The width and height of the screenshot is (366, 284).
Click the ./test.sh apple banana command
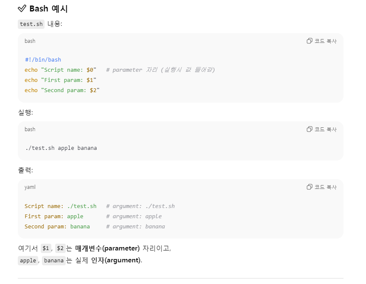pos(61,148)
